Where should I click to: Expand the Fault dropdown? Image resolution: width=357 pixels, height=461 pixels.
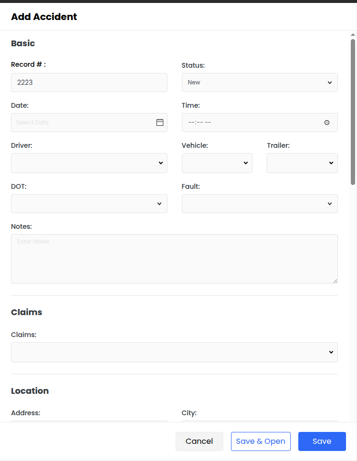click(x=260, y=204)
